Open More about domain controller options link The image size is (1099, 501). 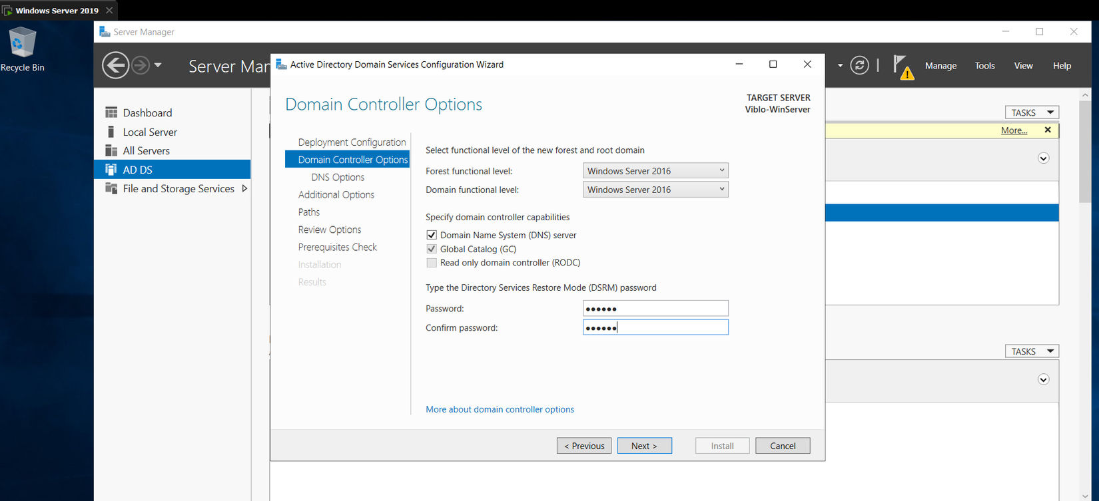500,409
